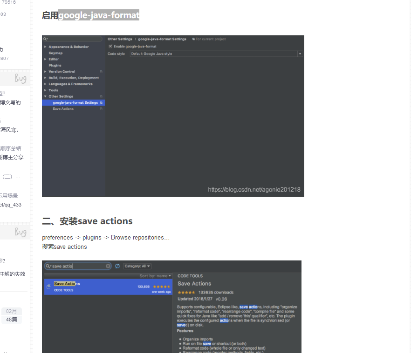
Task: Select Save Actions in settings tree
Action: pos(63,109)
